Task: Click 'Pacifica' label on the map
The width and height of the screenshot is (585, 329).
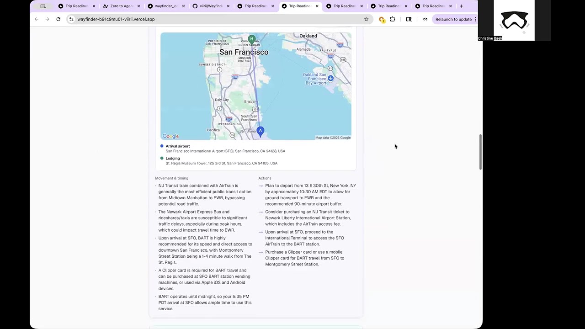Action: 213,130
